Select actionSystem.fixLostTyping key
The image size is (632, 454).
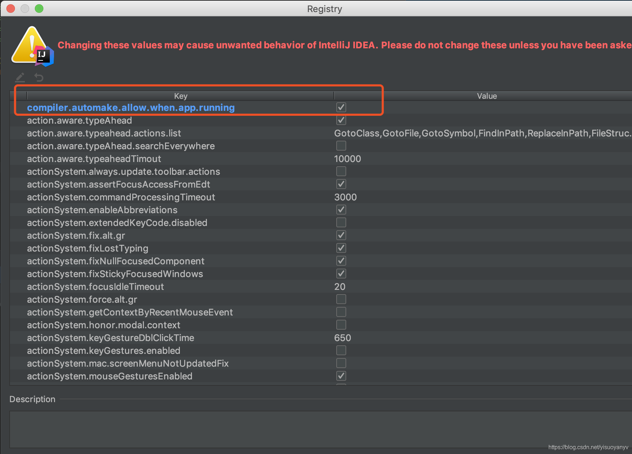point(87,248)
